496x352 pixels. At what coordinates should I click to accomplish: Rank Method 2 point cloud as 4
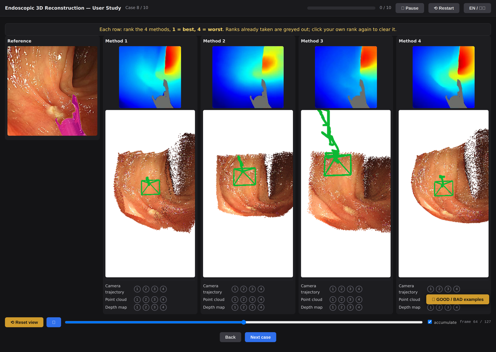click(x=261, y=299)
